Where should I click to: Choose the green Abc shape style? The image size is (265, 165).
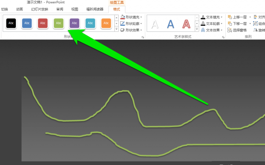[x=58, y=23]
